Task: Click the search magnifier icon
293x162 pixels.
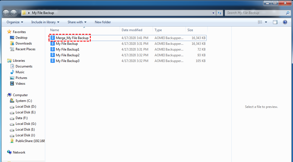Action: pos(288,13)
